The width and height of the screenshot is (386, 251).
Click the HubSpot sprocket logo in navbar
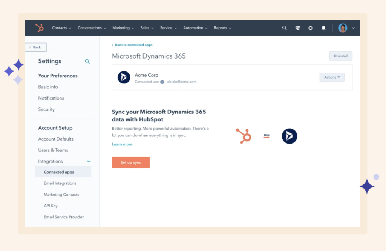[39, 28]
